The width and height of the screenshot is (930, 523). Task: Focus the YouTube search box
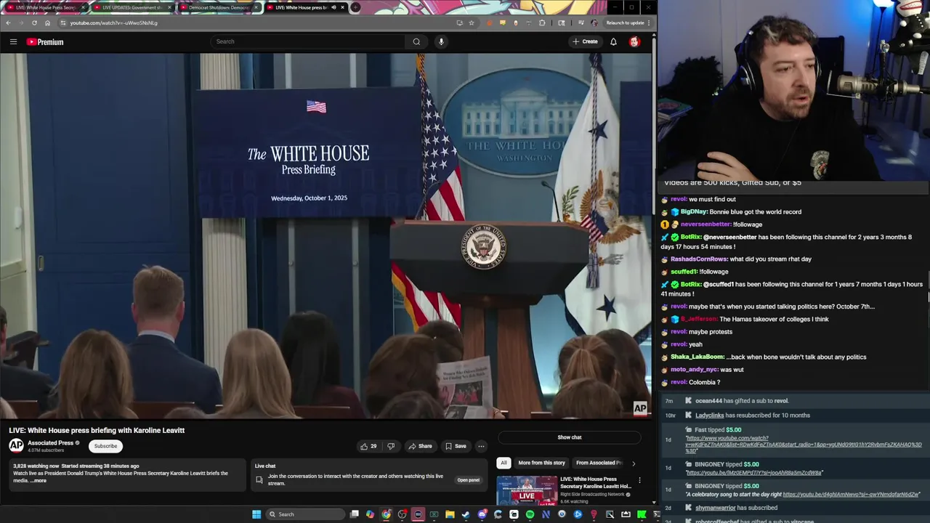(309, 41)
